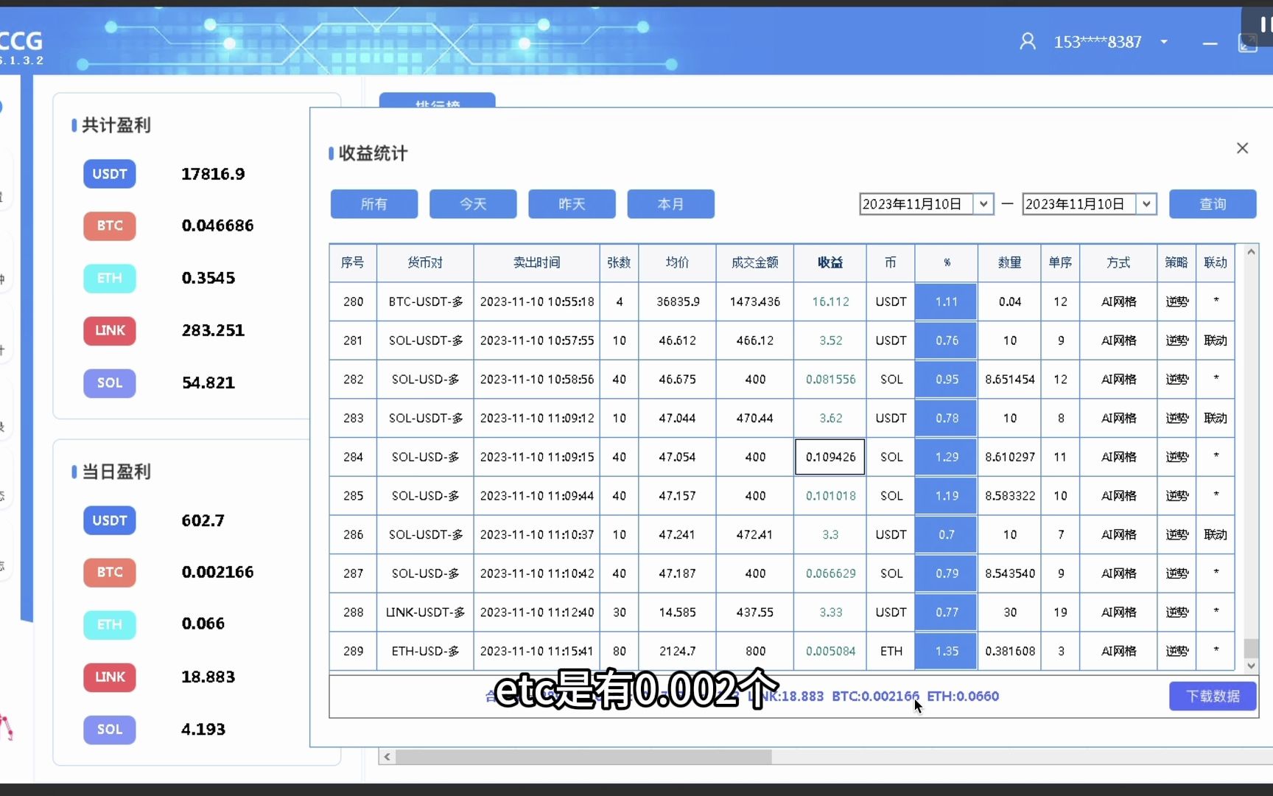Click the 下载数据 download button
The width and height of the screenshot is (1273, 796).
pos(1213,696)
